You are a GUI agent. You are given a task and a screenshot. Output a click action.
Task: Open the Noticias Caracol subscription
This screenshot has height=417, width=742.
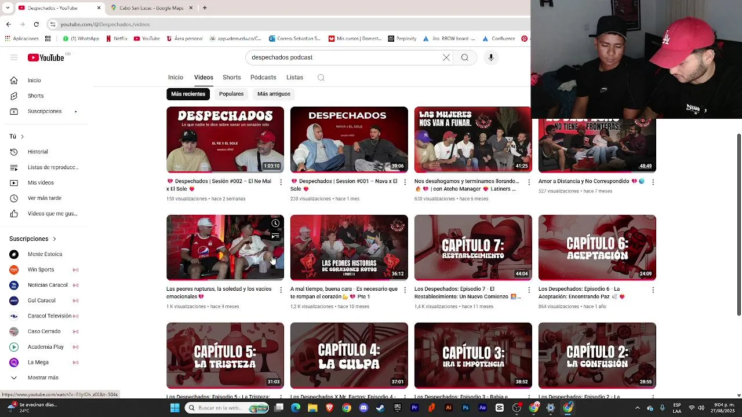point(46,285)
